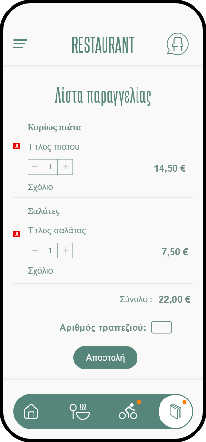Click the RESTAURANT logo title

103,45
